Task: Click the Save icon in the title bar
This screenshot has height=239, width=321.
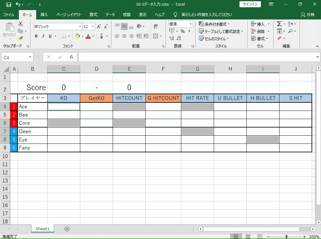Action: [8, 4]
